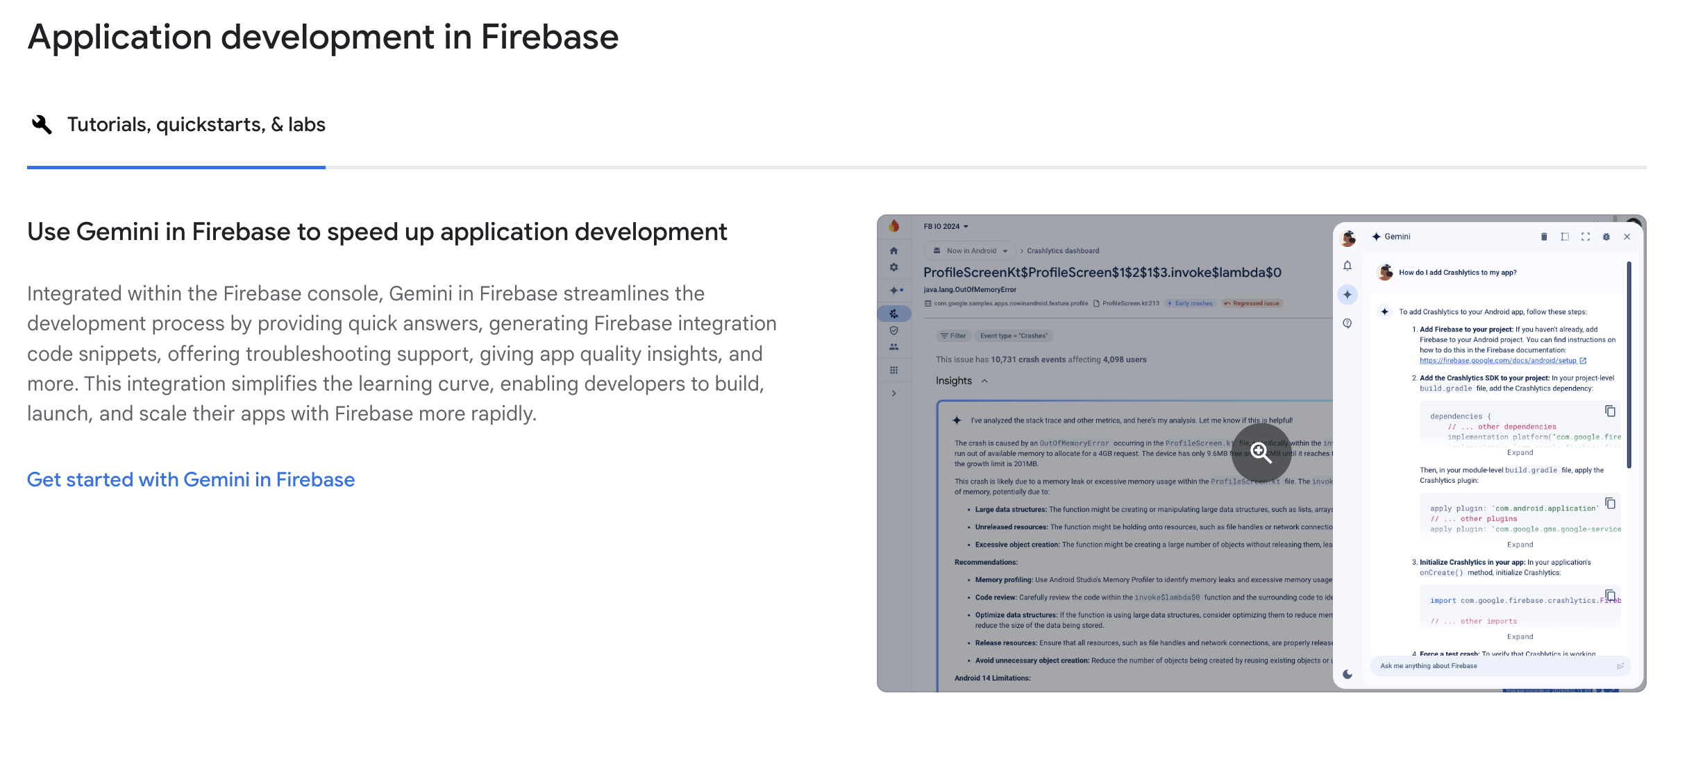Open the Now in Android app selector
Viewport: 1687px width, 759px height.
971,251
